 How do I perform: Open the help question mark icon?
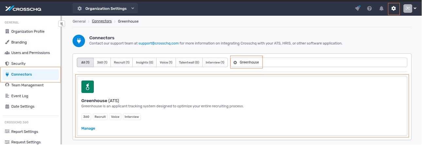pyautogui.click(x=369, y=9)
